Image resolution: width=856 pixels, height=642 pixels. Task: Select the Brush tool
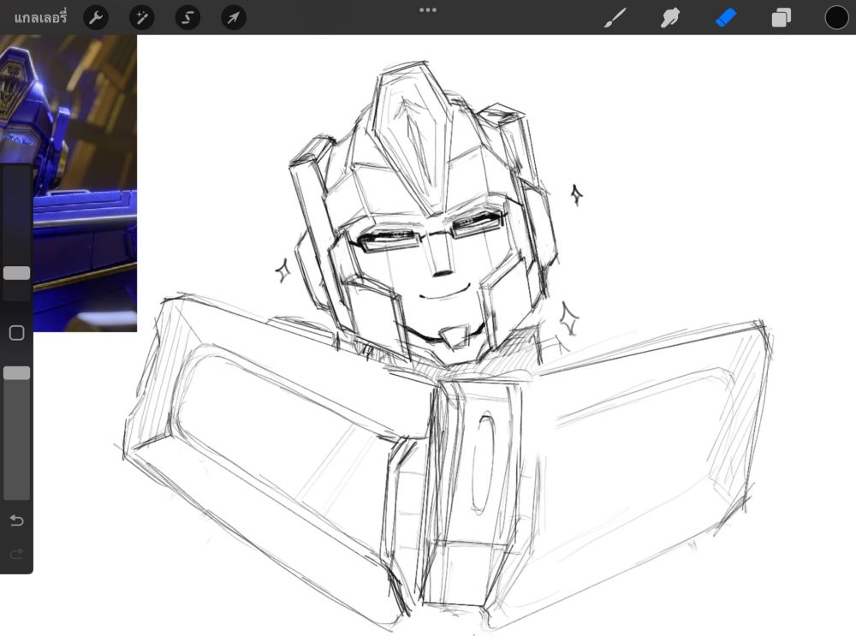[x=615, y=17]
